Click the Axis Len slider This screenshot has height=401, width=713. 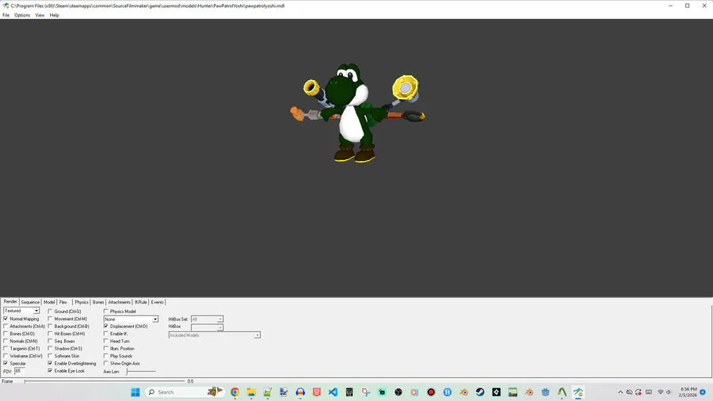(141, 372)
